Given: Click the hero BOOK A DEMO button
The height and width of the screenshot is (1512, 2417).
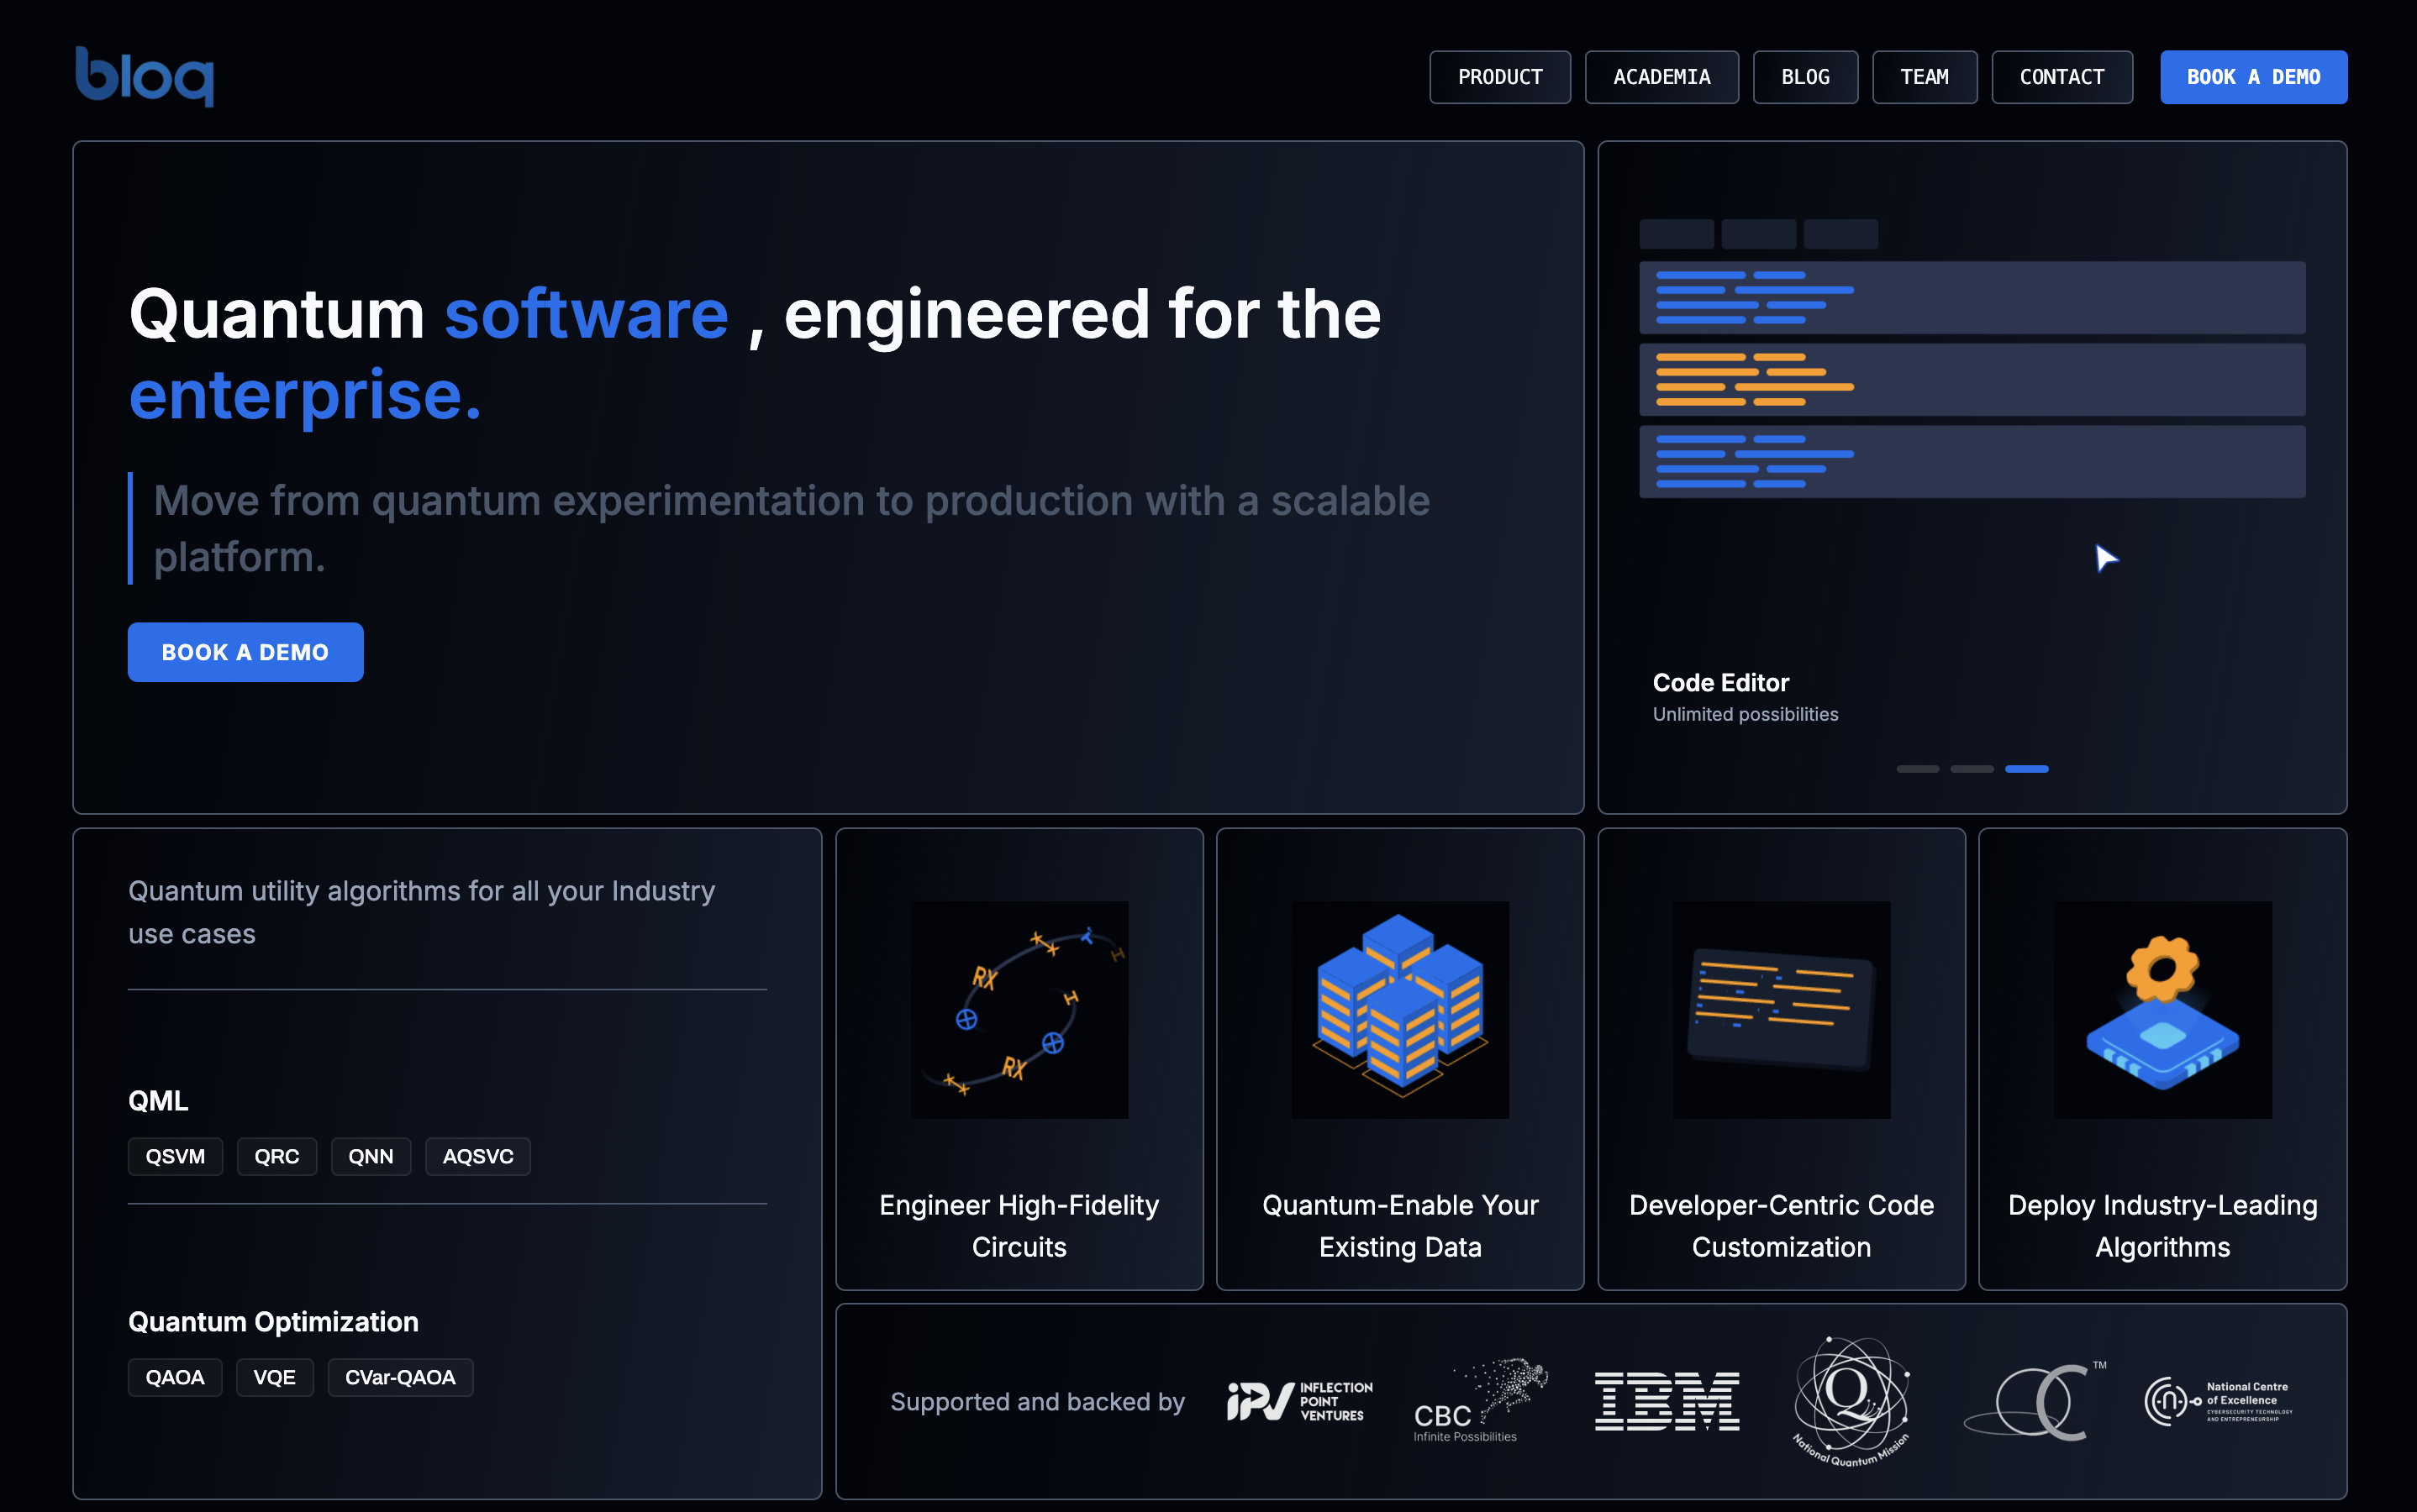Looking at the screenshot, I should (x=245, y=652).
